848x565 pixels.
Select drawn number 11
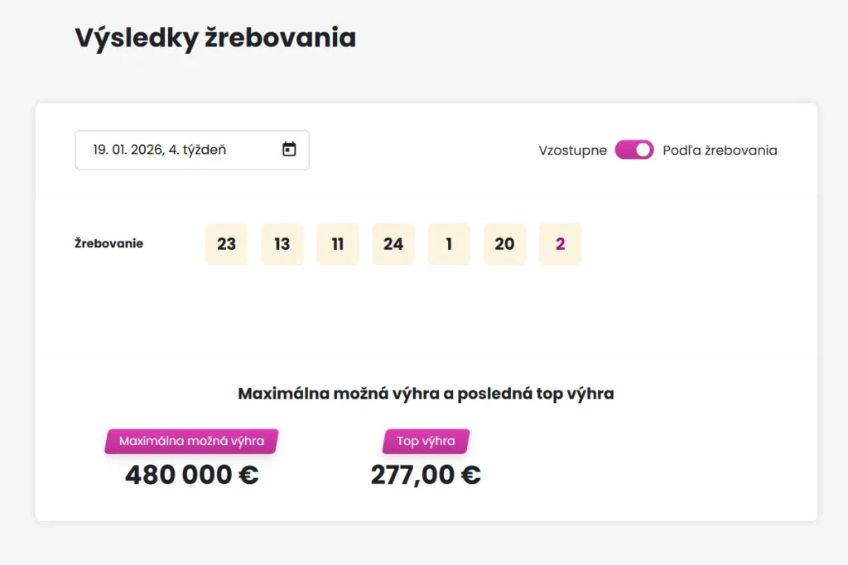coord(337,244)
